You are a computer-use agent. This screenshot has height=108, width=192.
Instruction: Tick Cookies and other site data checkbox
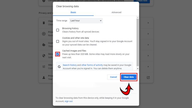click(57, 41)
